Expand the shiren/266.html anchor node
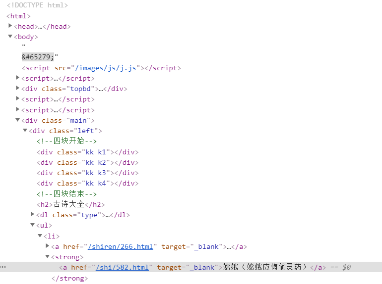This screenshot has width=382, height=284. [48, 246]
